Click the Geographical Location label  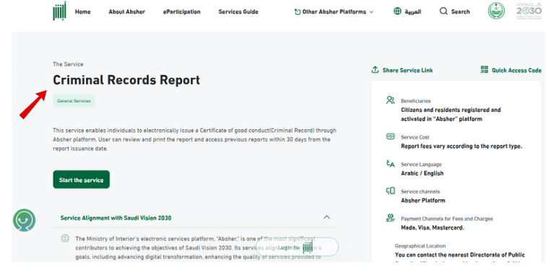(420, 246)
